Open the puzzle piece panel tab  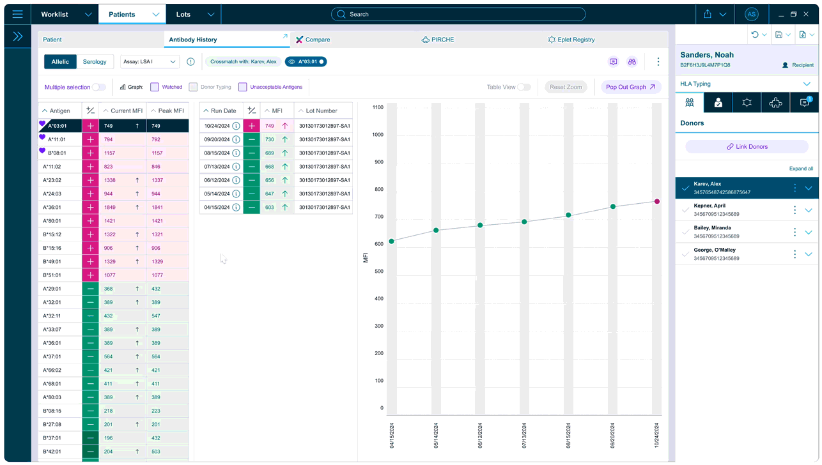(775, 102)
